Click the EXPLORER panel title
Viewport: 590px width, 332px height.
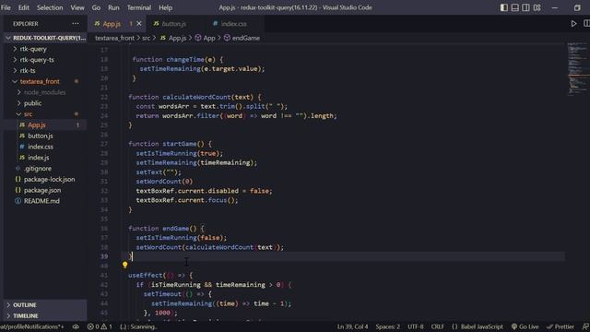point(26,24)
